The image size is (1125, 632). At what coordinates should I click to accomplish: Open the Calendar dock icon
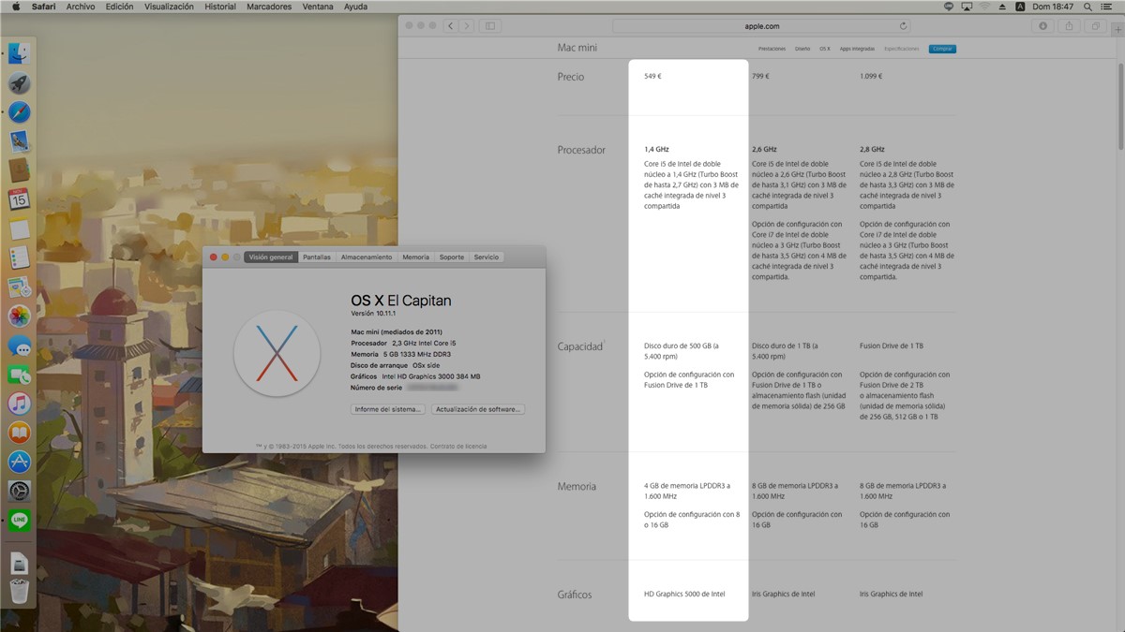(19, 199)
